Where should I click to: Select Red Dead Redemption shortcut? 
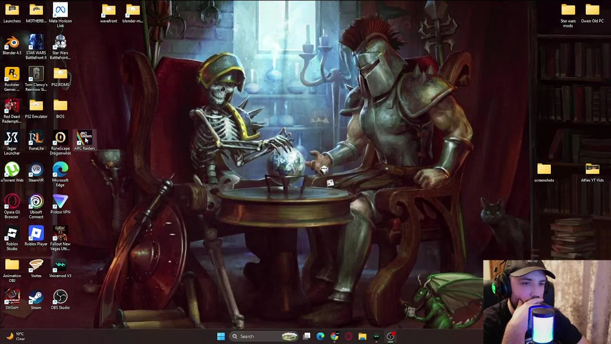click(x=12, y=111)
